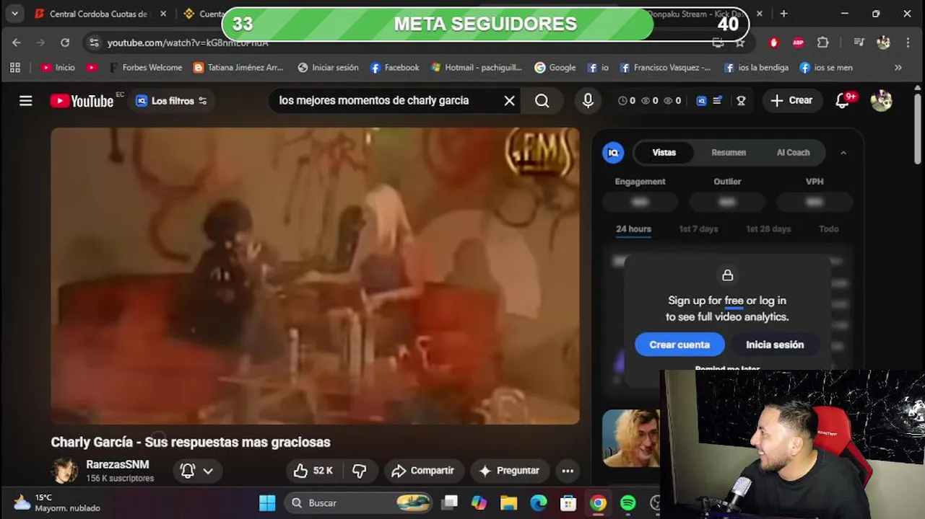Open the recommended video thumbnail in sidebar

click(x=631, y=438)
